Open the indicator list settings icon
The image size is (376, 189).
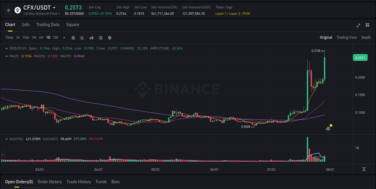[x=100, y=37]
